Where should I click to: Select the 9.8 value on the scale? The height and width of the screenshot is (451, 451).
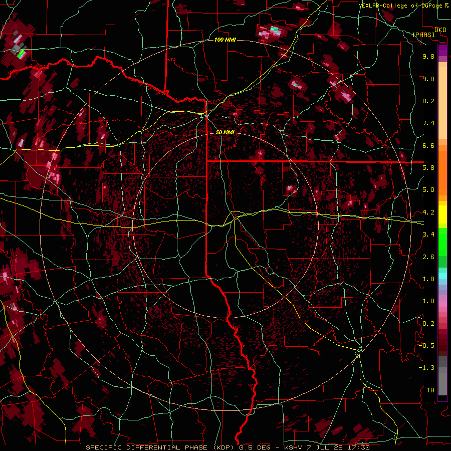coord(428,56)
